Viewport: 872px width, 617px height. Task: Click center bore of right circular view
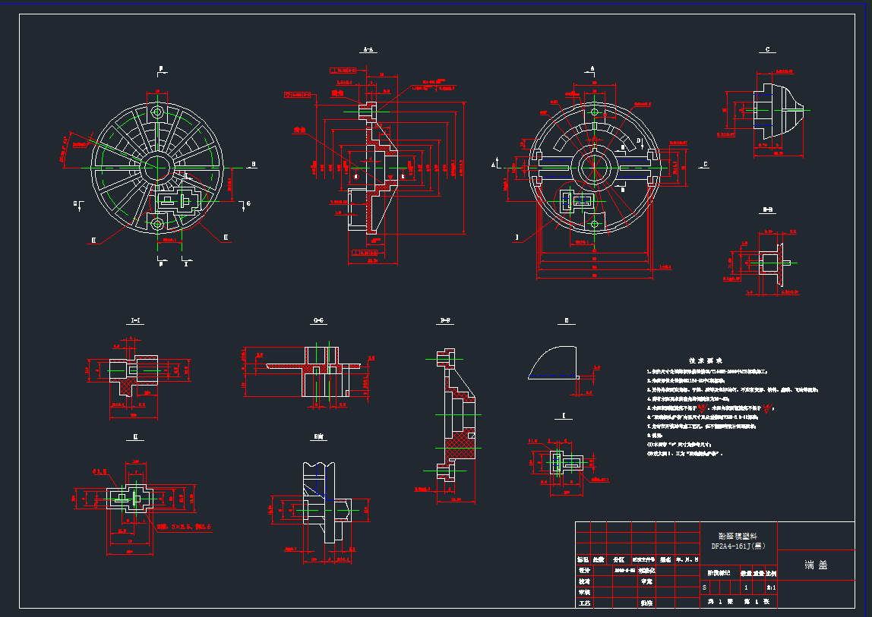click(x=592, y=167)
